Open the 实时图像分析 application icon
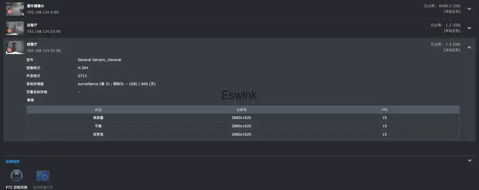 tap(43, 177)
